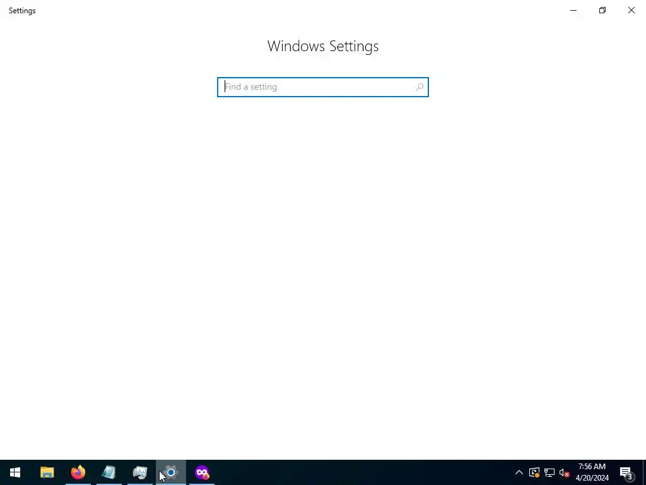
Task: Show hidden system tray icons
Action: click(519, 472)
